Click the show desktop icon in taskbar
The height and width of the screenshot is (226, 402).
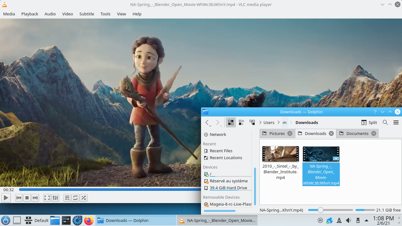point(17,220)
